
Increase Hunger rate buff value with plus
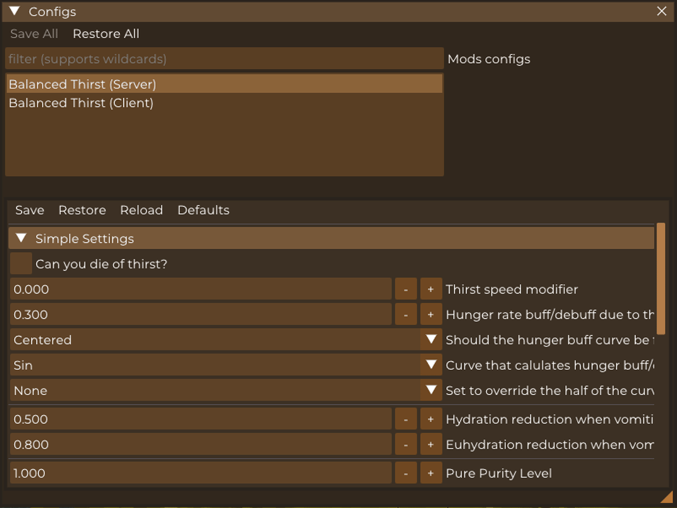(431, 315)
